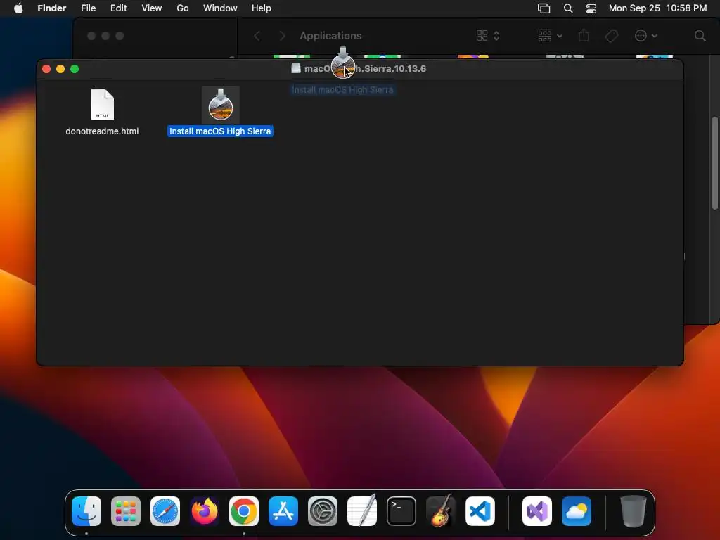Open the Edit menu

[x=118, y=8]
